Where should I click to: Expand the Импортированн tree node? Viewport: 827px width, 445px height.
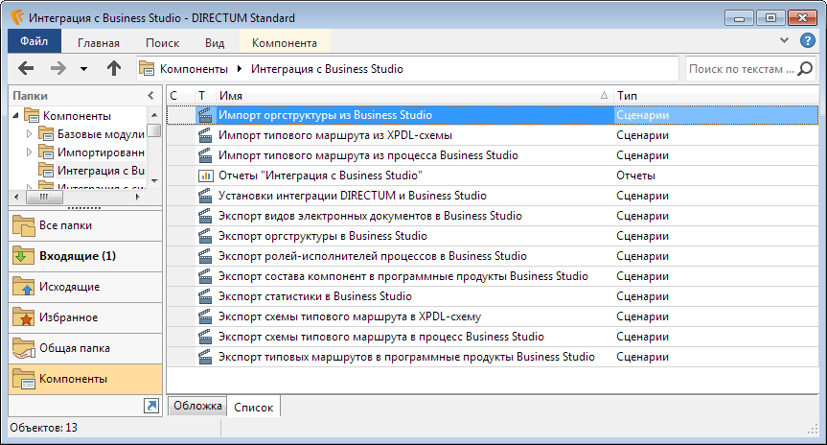29,152
